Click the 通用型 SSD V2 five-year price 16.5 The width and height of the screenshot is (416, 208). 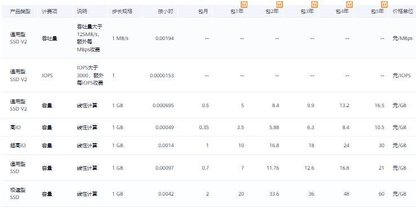(379, 105)
